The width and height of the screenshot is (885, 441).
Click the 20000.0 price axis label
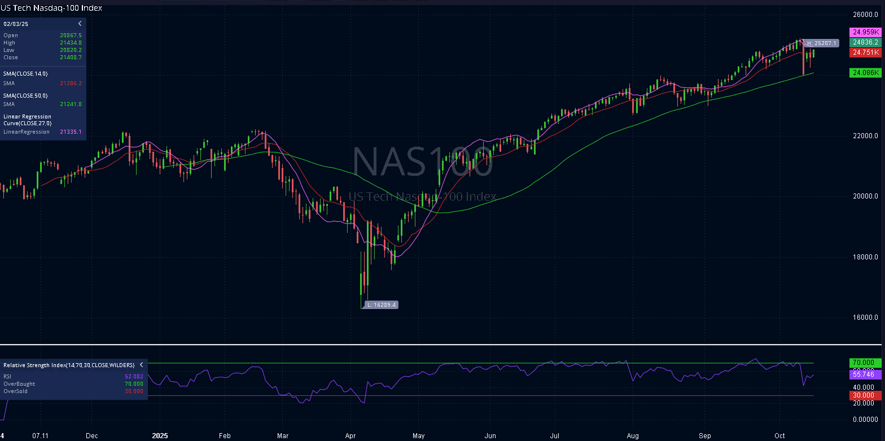[866, 196]
